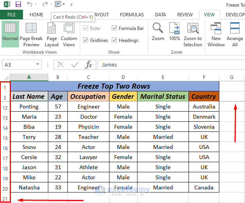The image size is (245, 203).
Task: Click the formula bar input showing James
Action: click(x=167, y=65)
